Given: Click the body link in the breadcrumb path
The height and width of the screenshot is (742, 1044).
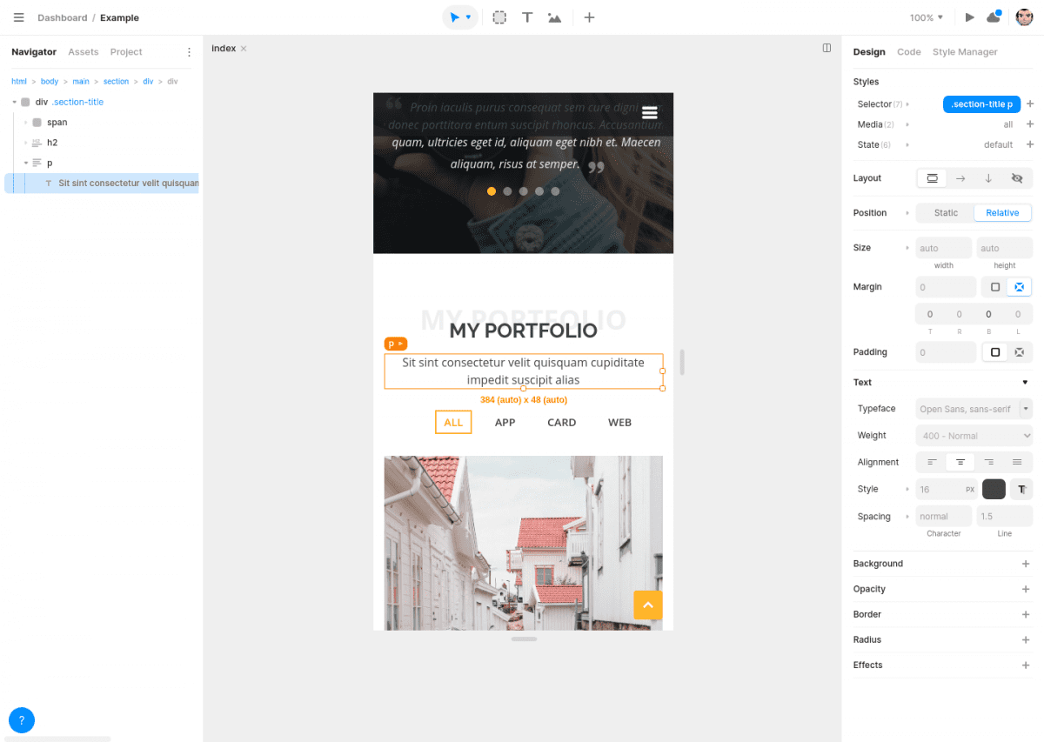Looking at the screenshot, I should [50, 81].
